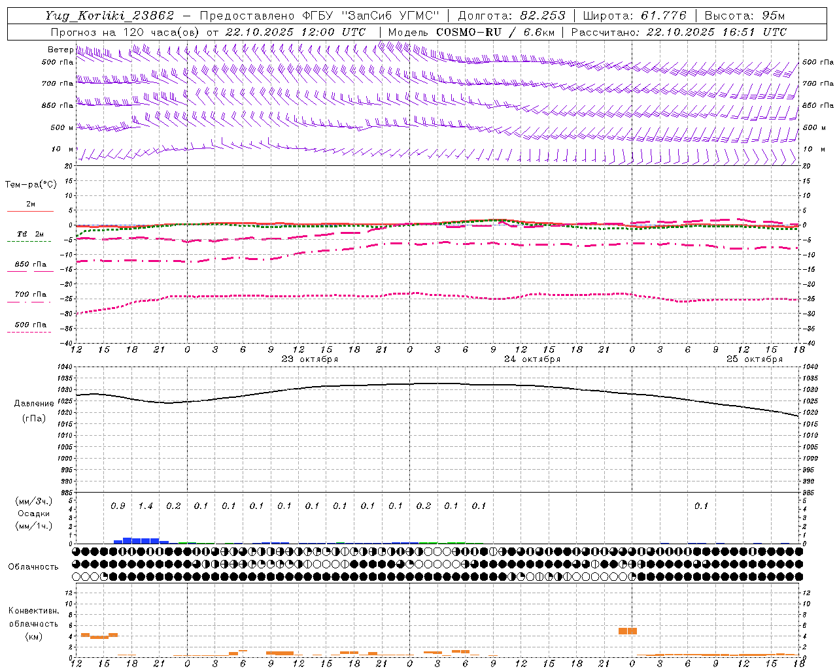This screenshot has height=669, width=837.
Task: Click the Высота: 95м value
Action: coord(745,16)
